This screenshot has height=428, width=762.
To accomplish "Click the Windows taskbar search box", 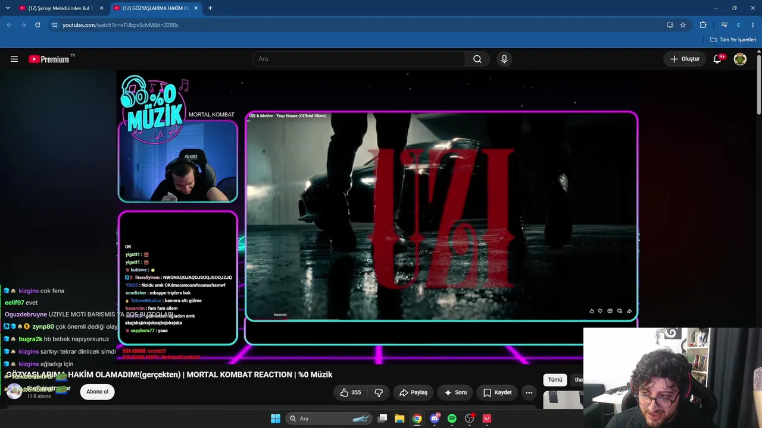I will 329,418.
